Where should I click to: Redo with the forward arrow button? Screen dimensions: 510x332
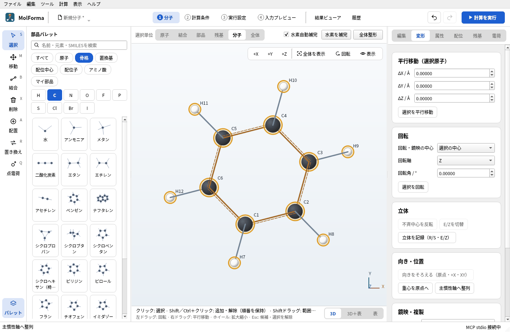coord(450,17)
